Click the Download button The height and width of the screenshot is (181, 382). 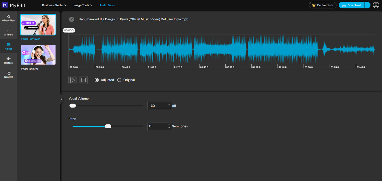point(352,5)
